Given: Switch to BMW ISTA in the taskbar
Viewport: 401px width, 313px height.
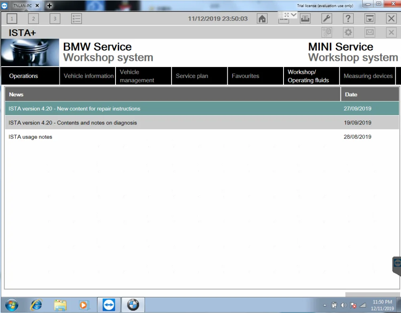Looking at the screenshot, I should click(x=133, y=305).
